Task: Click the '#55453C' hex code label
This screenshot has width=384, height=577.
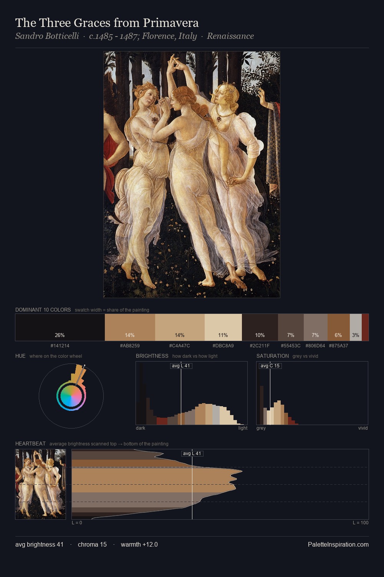Action: pyautogui.click(x=291, y=346)
